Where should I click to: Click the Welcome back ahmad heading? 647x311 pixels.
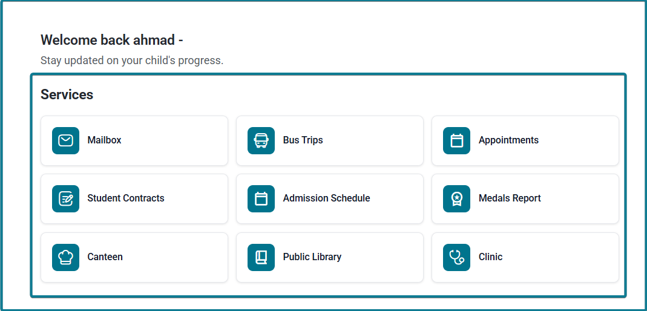tap(112, 41)
